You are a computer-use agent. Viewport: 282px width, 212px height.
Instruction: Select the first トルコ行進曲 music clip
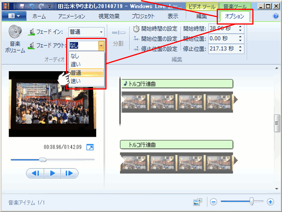(x=177, y=84)
